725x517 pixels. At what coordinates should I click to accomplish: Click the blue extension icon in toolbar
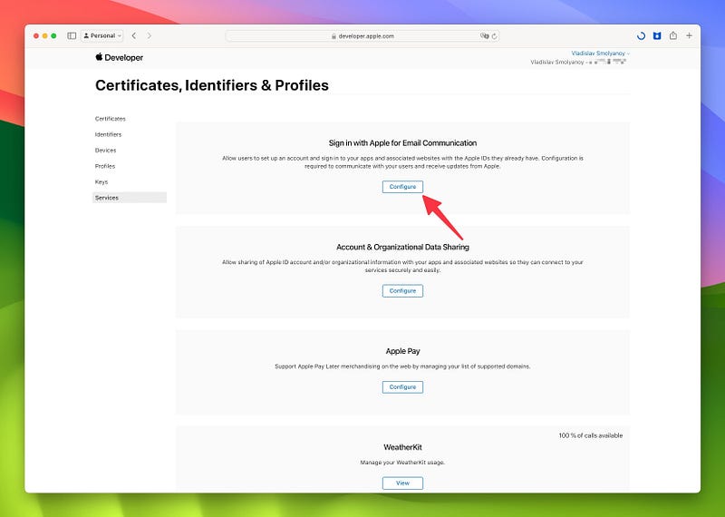pos(657,35)
